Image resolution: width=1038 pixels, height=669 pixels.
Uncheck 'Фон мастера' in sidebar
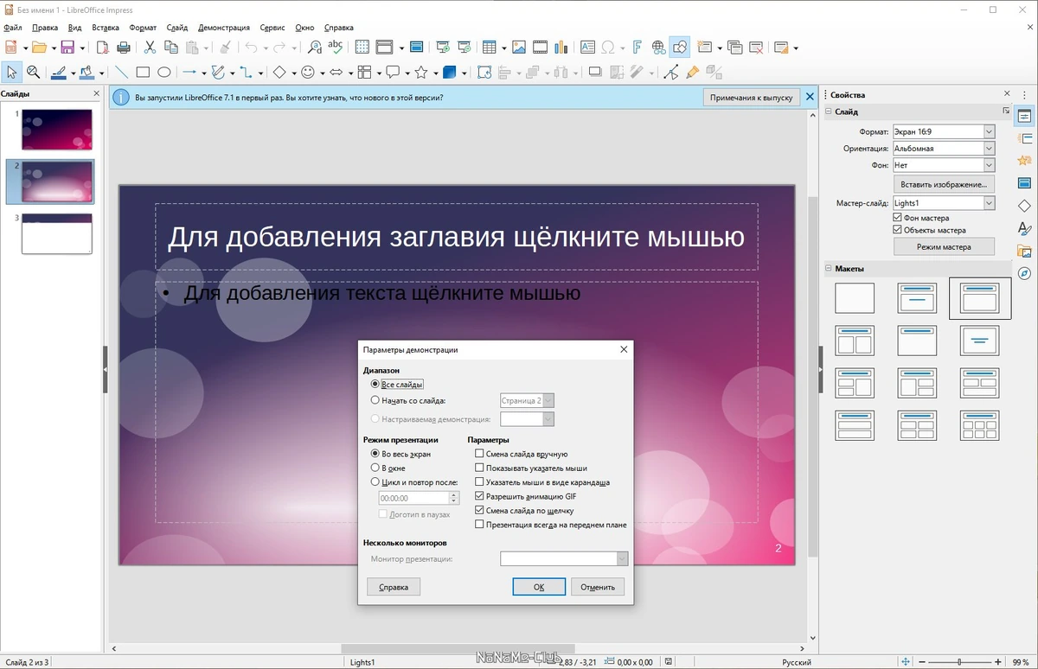tap(897, 218)
